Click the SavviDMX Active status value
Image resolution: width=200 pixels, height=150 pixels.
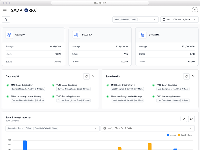click(191, 61)
